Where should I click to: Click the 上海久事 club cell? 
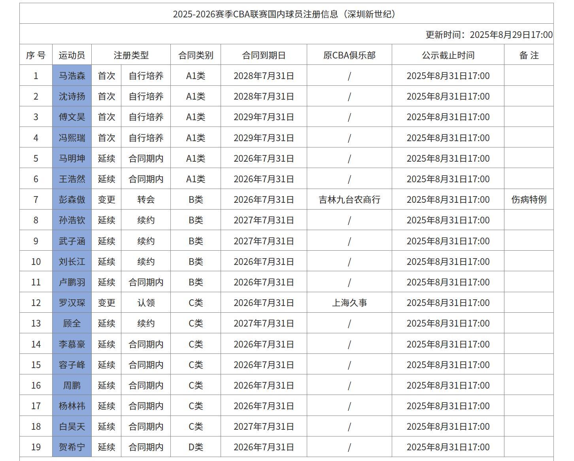click(349, 302)
